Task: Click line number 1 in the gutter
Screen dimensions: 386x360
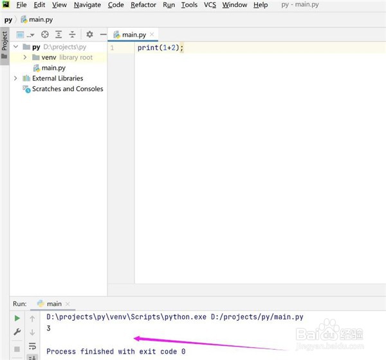Action: (112, 48)
